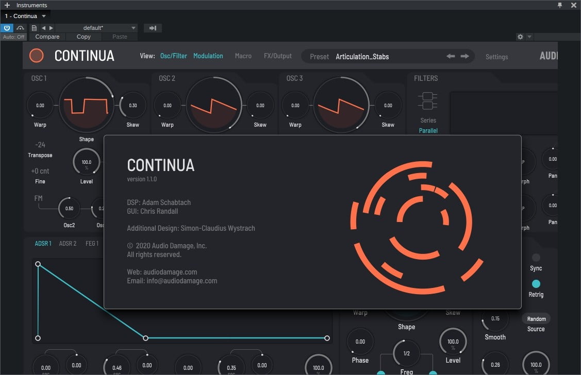The height and width of the screenshot is (375, 581).
Task: Click the Compare button
Action: pyautogui.click(x=47, y=37)
